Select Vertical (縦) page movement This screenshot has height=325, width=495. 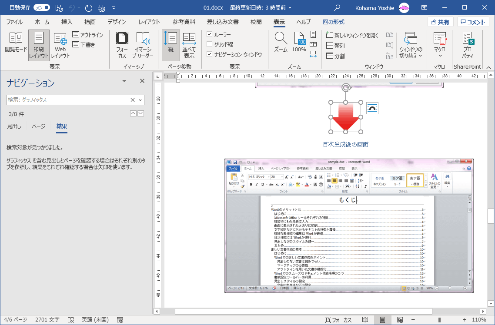(x=171, y=45)
